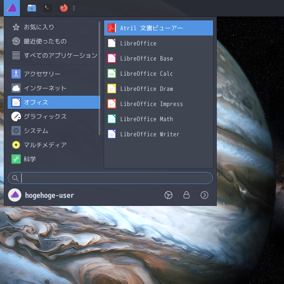Launch the terminal from the panel
The width and height of the screenshot is (284, 284).
(x=48, y=8)
